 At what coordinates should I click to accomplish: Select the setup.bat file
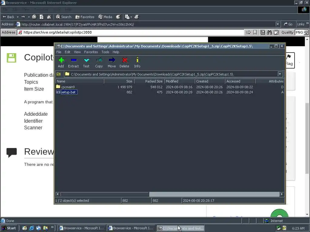point(68,92)
